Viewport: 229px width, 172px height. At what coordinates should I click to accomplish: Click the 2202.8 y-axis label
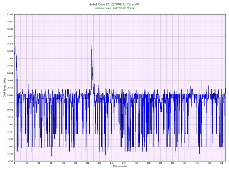pos(10,102)
